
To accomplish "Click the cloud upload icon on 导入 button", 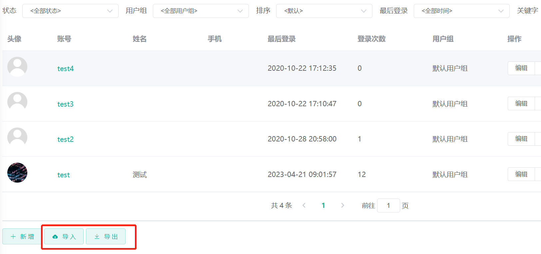I will coord(55,236).
